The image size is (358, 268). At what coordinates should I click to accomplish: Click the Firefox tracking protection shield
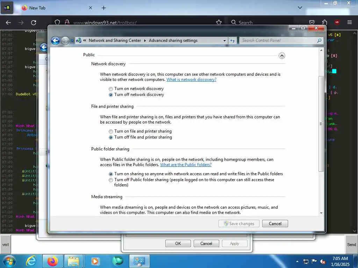pos(57,22)
